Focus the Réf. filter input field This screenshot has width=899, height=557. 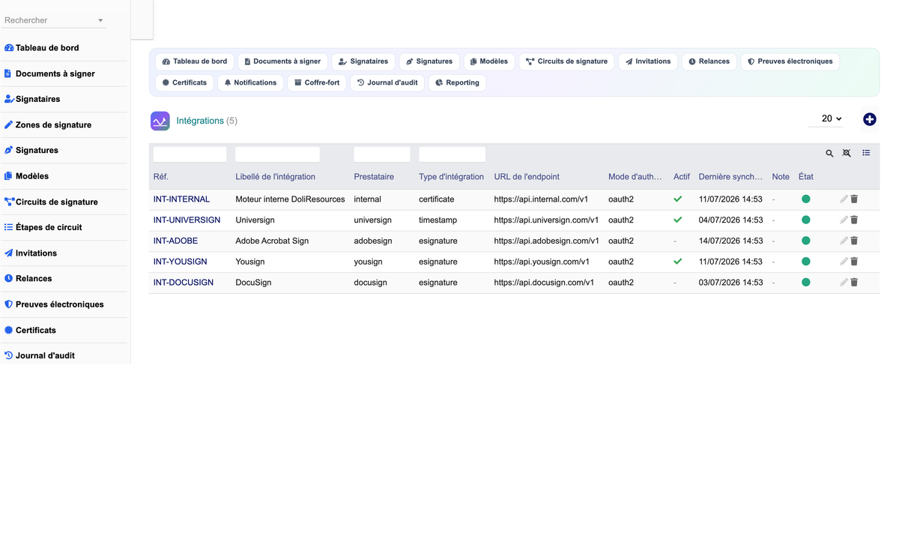190,154
